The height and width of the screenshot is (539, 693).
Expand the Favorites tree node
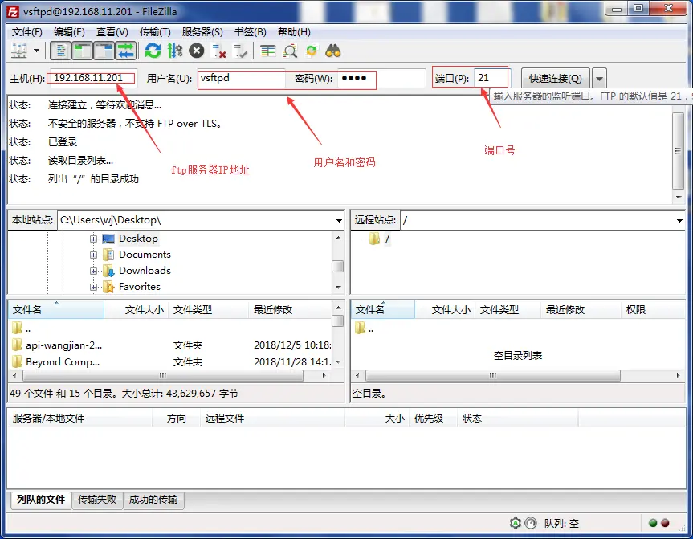(x=93, y=287)
